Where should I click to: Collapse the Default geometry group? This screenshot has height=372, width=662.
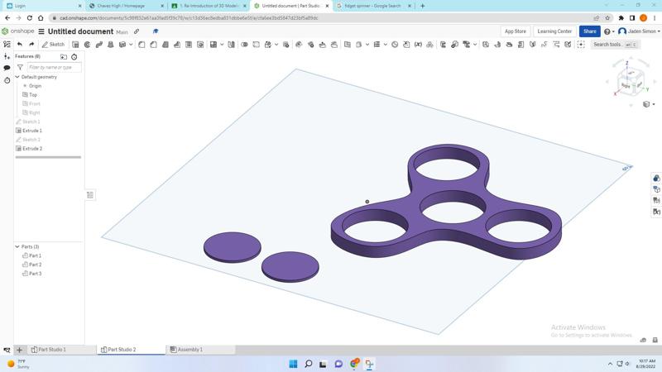(17, 77)
